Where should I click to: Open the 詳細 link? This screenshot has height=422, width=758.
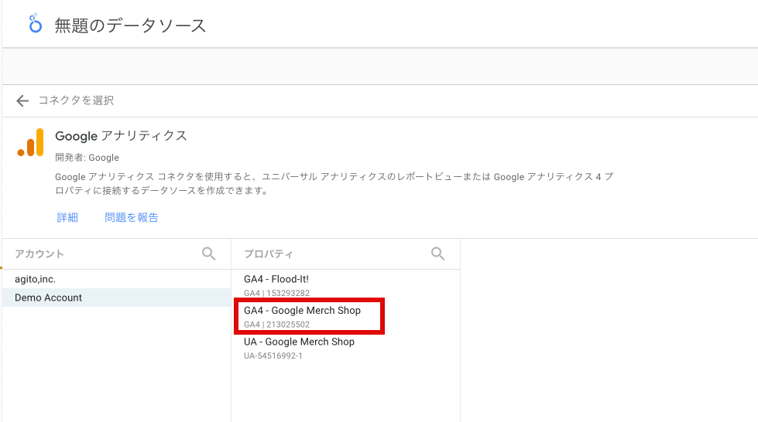67,217
